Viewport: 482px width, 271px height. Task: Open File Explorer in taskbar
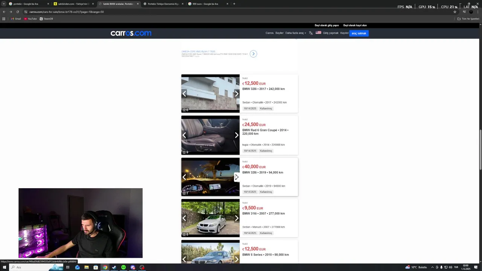click(x=87, y=267)
